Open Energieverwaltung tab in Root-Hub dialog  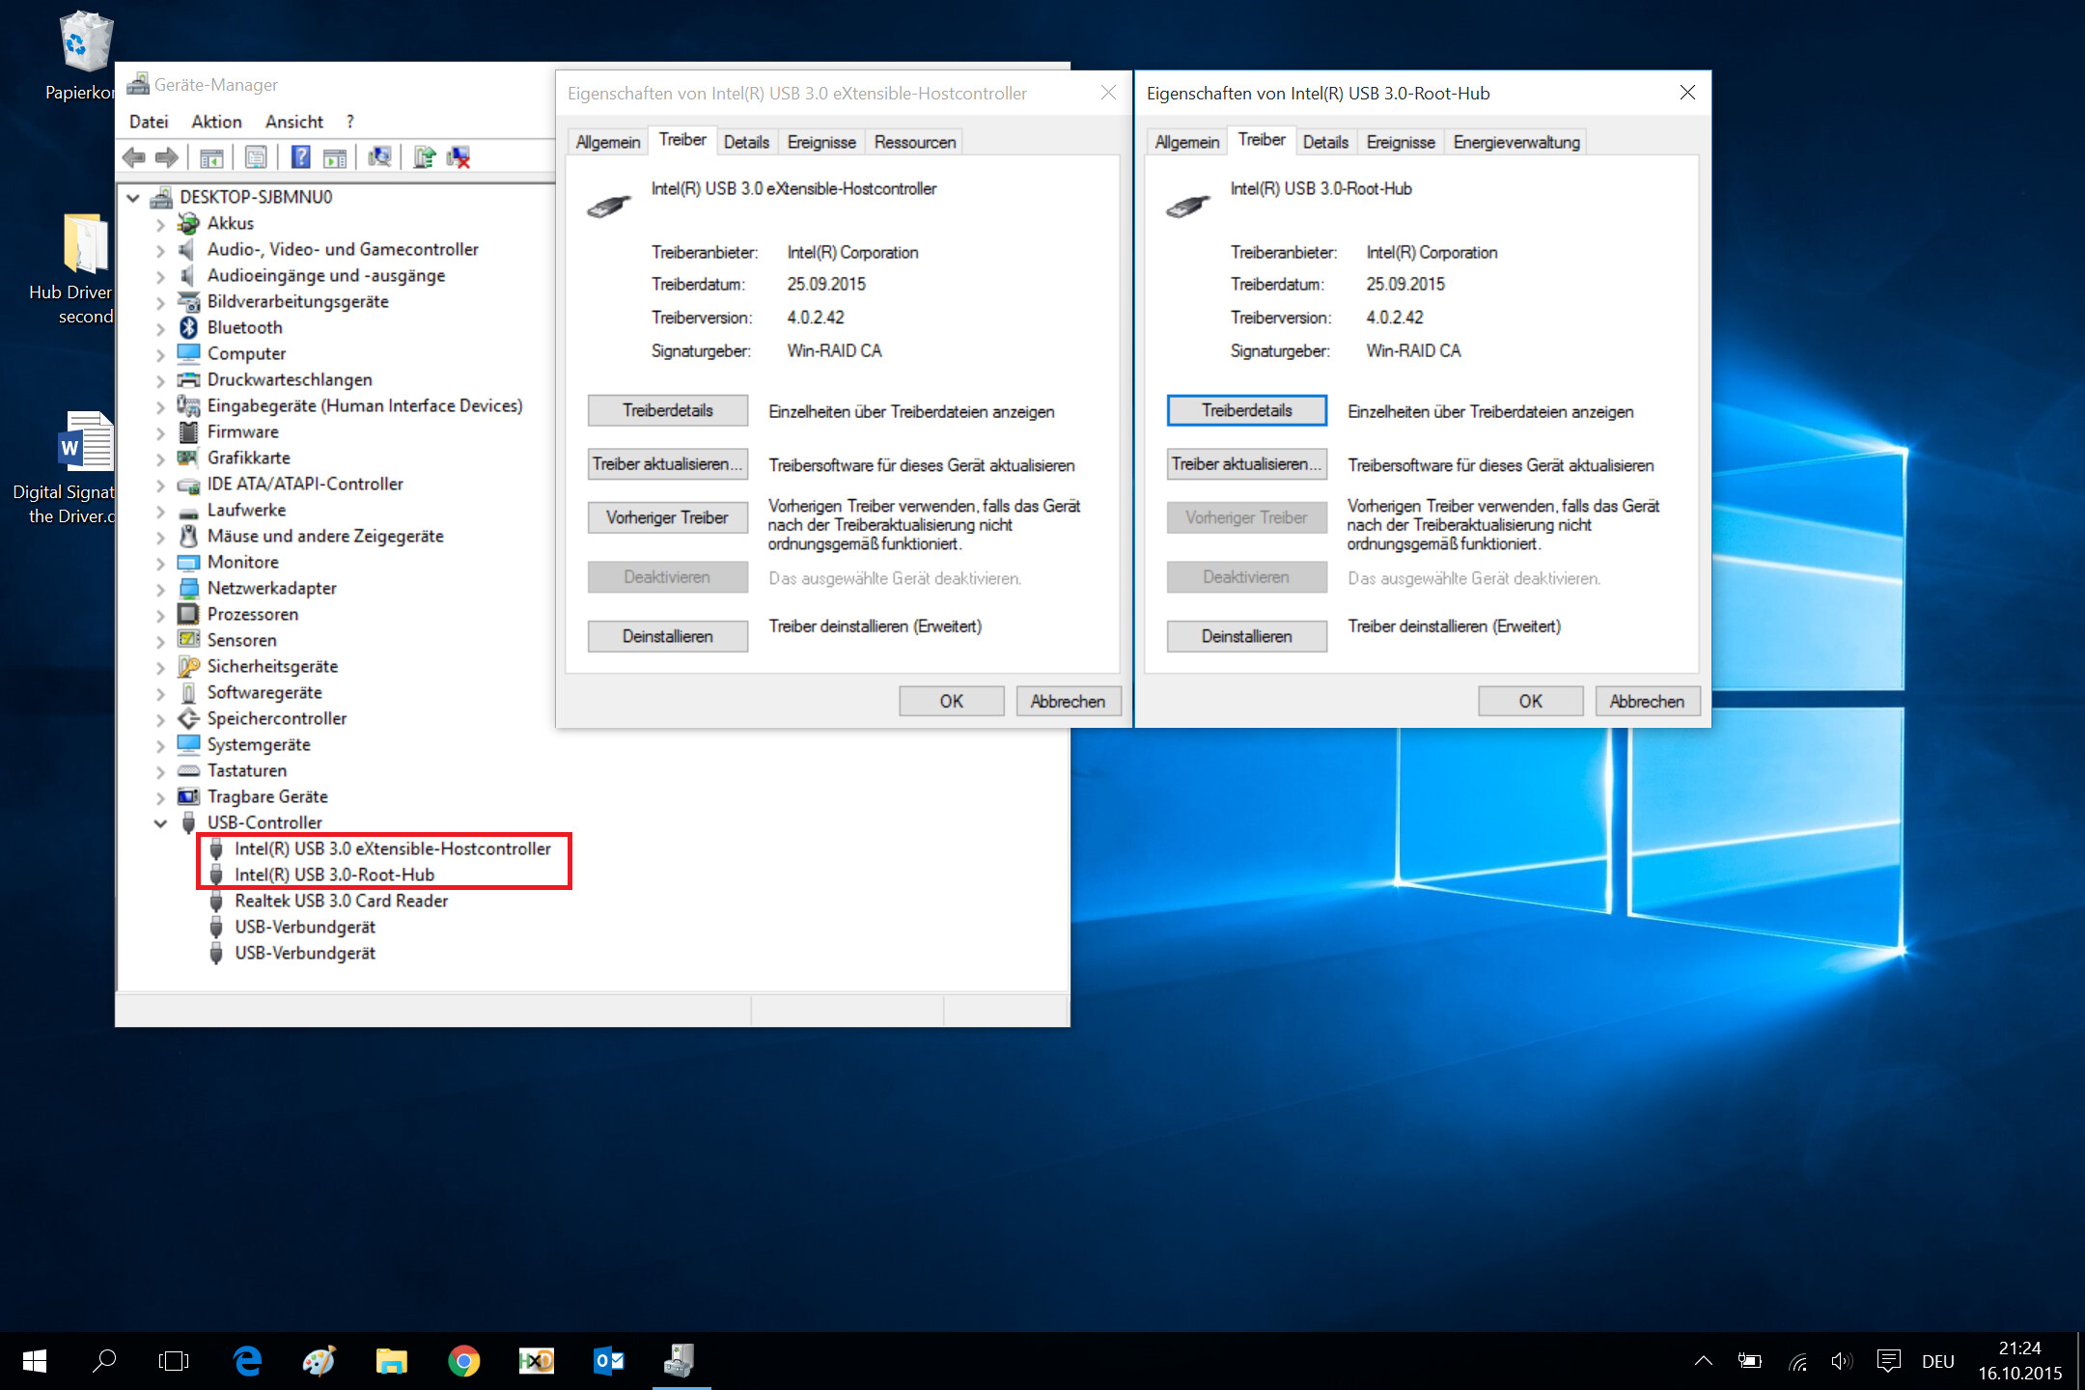(1516, 142)
